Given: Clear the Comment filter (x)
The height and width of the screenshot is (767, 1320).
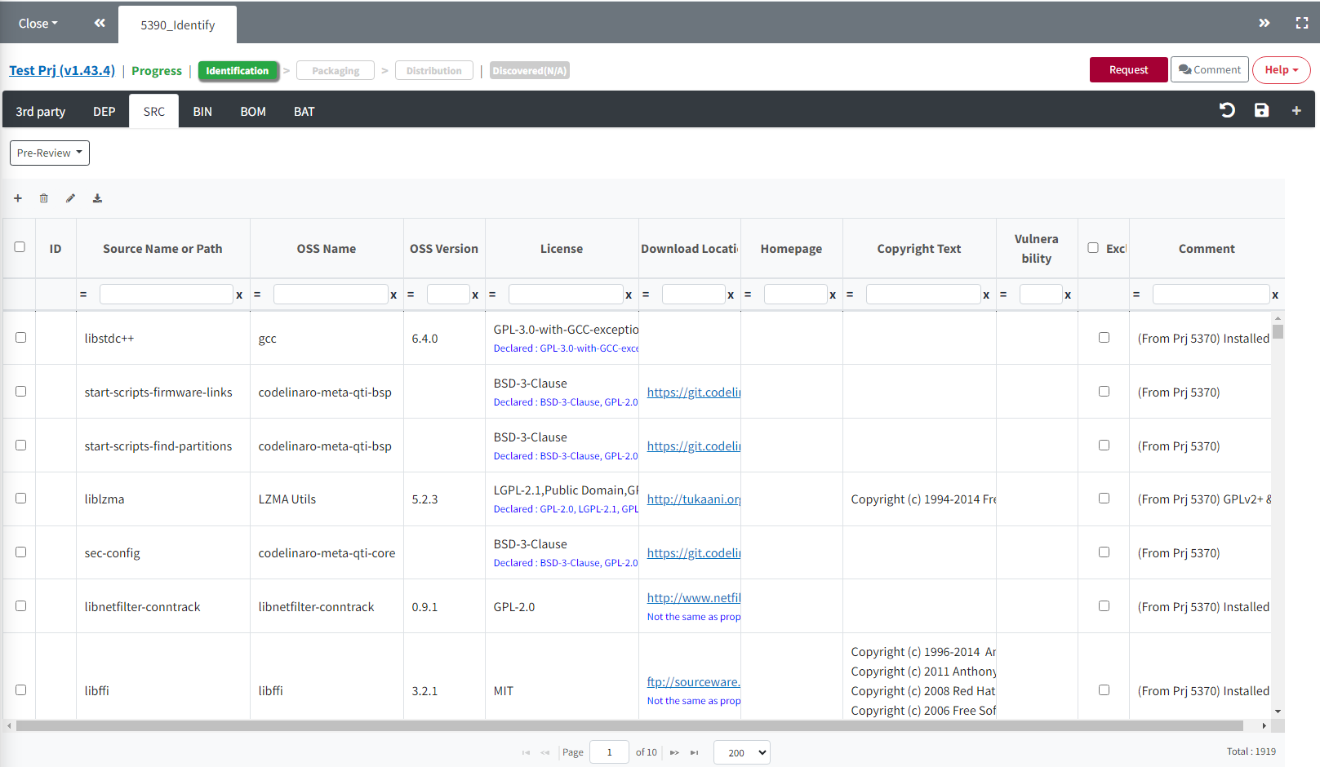Looking at the screenshot, I should coord(1275,295).
